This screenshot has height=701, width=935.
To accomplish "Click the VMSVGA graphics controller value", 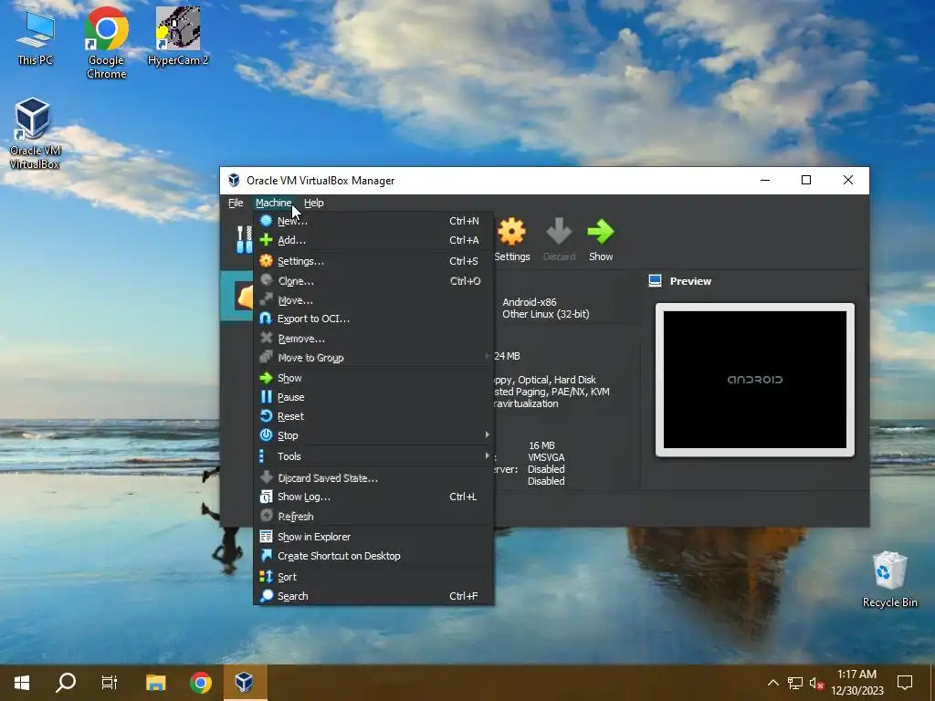I will (x=546, y=457).
